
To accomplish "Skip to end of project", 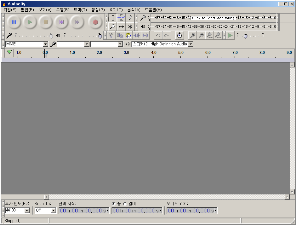I will [x=77, y=22].
